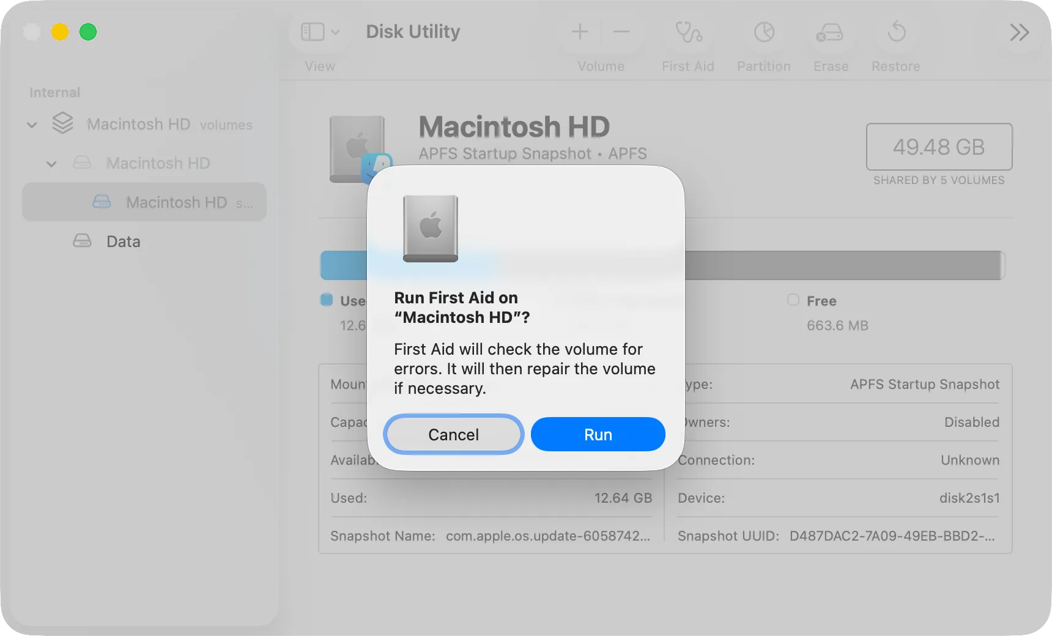This screenshot has width=1052, height=636.
Task: Click the Macintosh HD heading text
Action: click(514, 127)
